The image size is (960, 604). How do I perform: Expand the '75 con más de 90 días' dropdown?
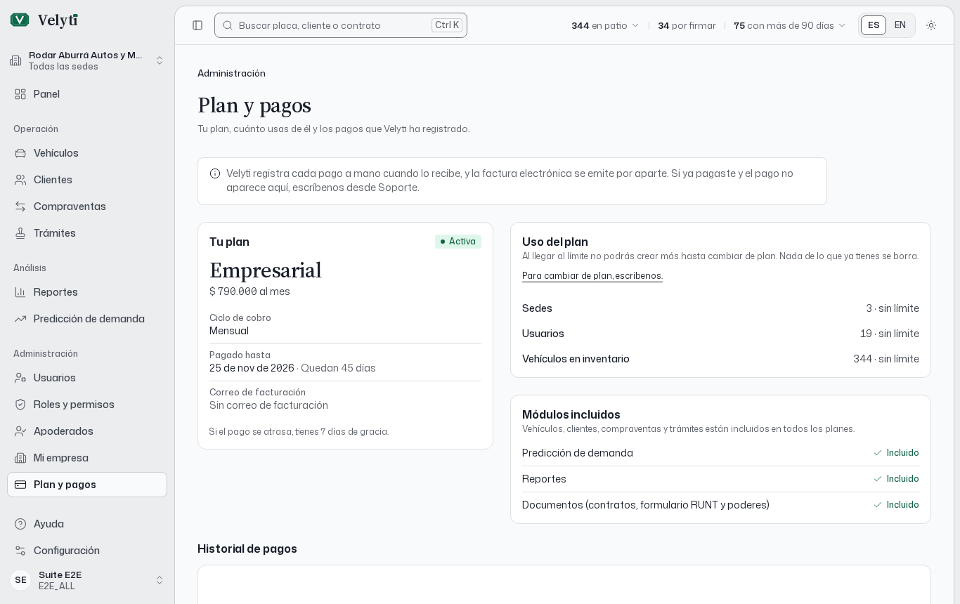(790, 25)
